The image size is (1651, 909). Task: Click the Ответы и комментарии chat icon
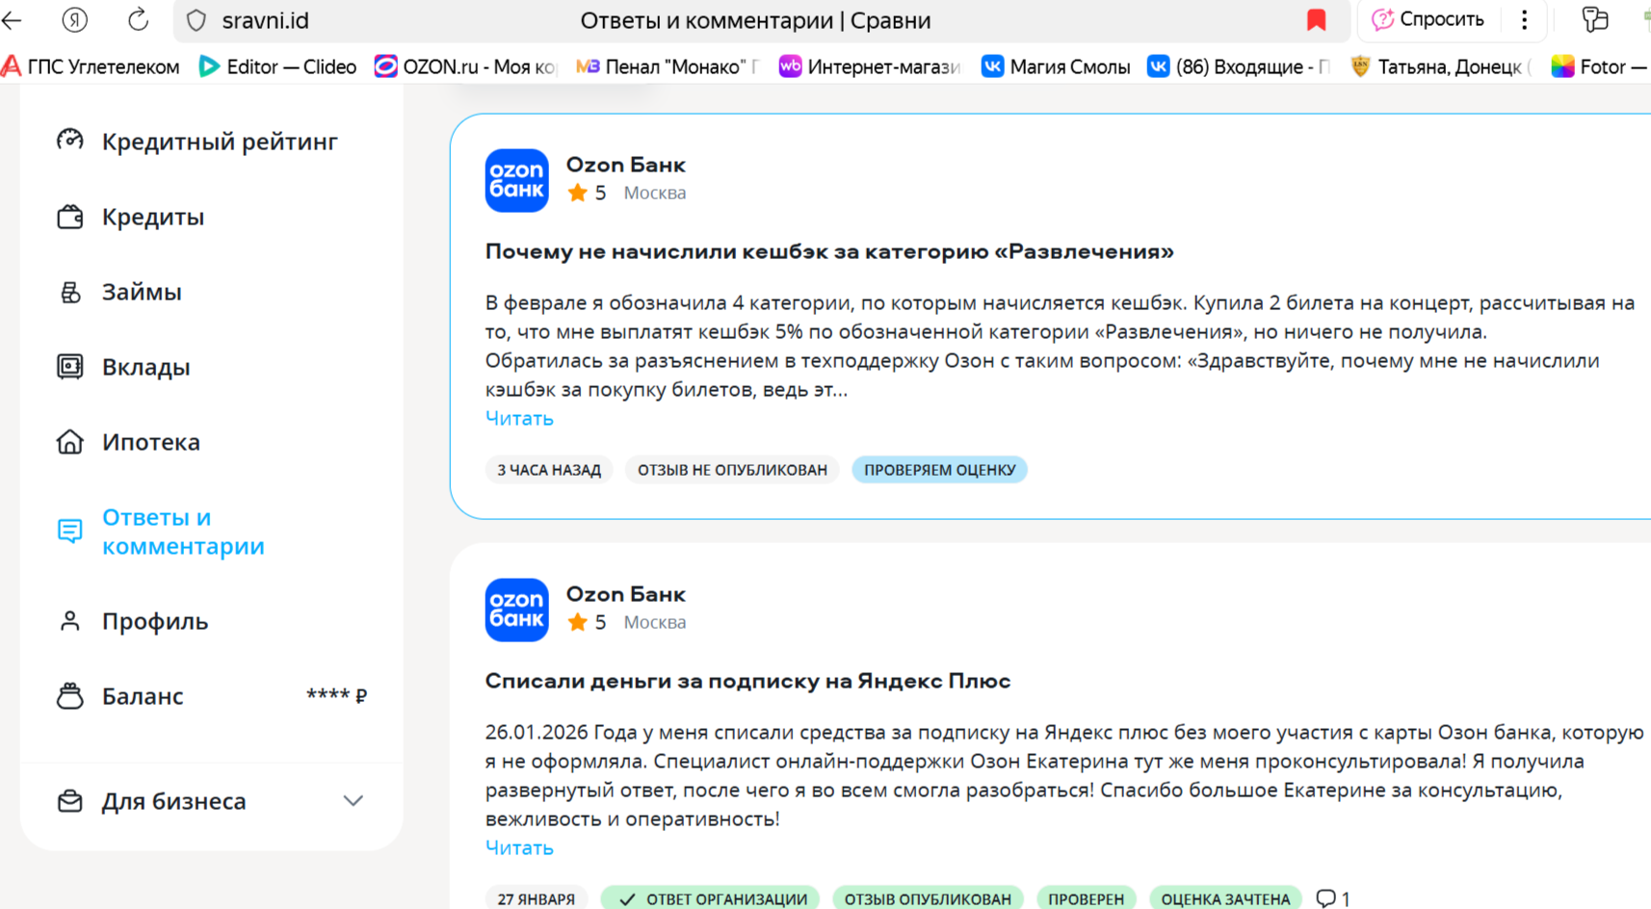click(x=69, y=532)
